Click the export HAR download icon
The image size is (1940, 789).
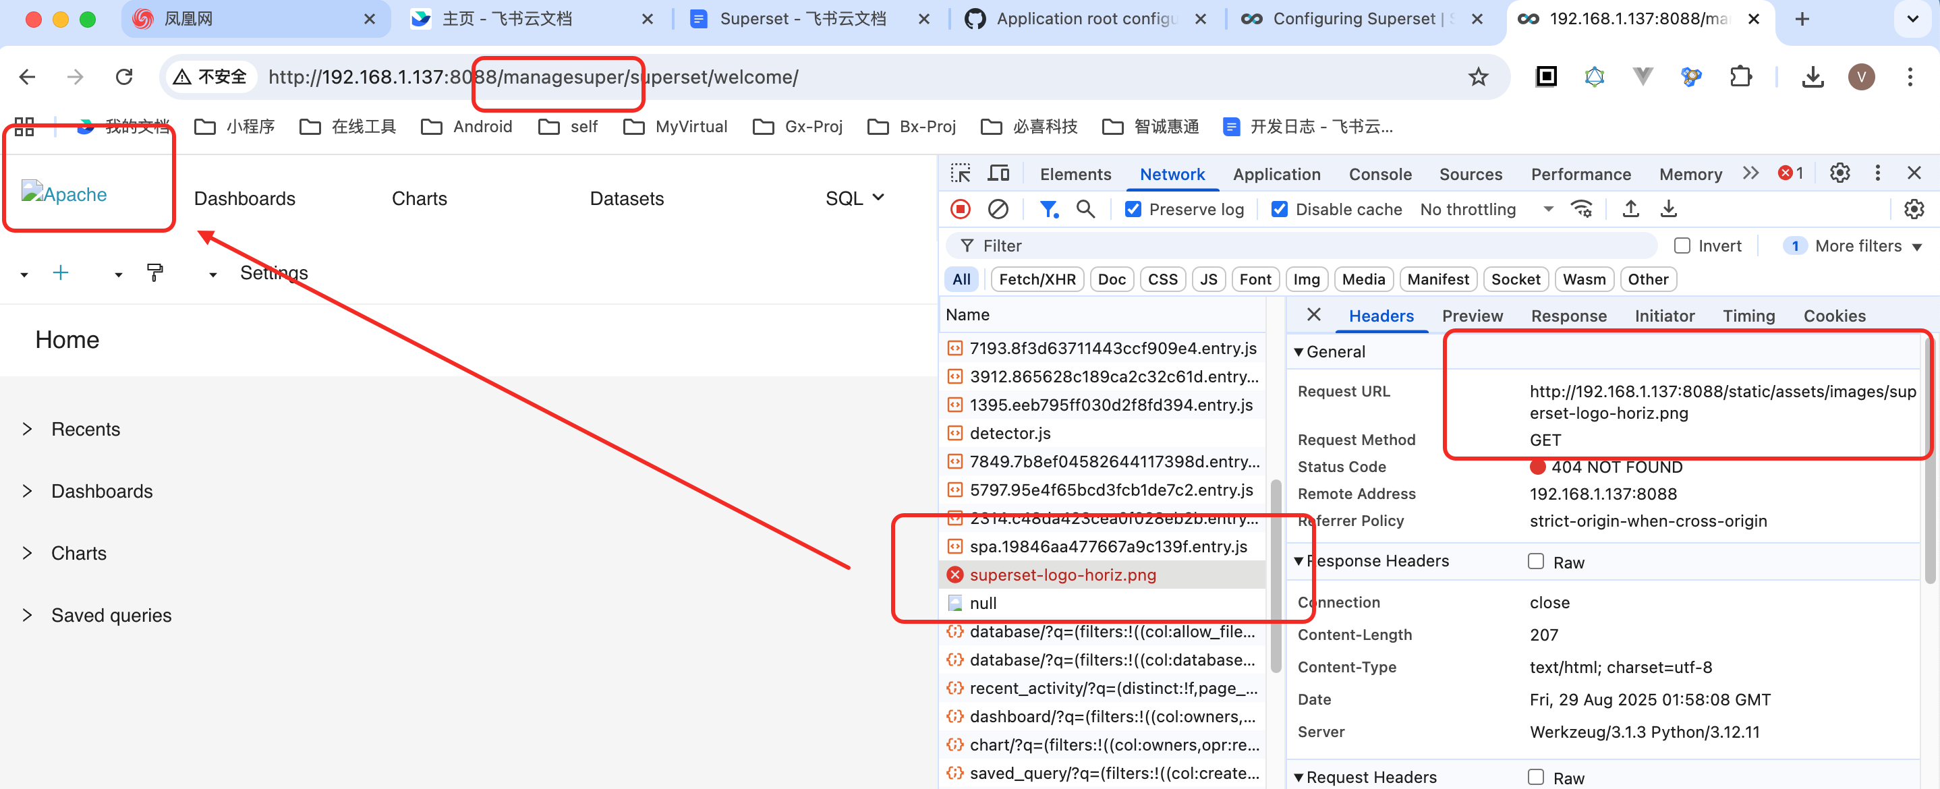(1668, 209)
